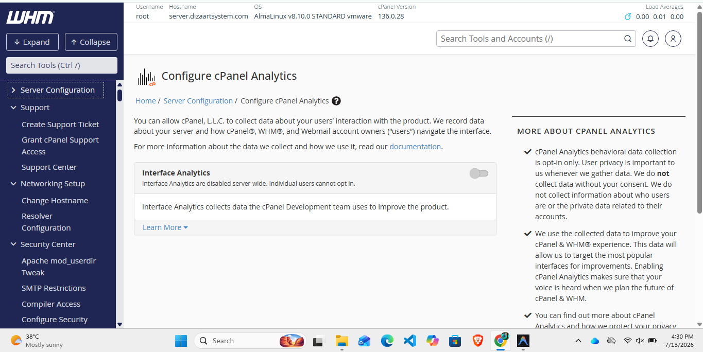Viewport: 703px width, 352px height.
Task: Open Microsoft Store from taskbar
Action: coord(455,341)
